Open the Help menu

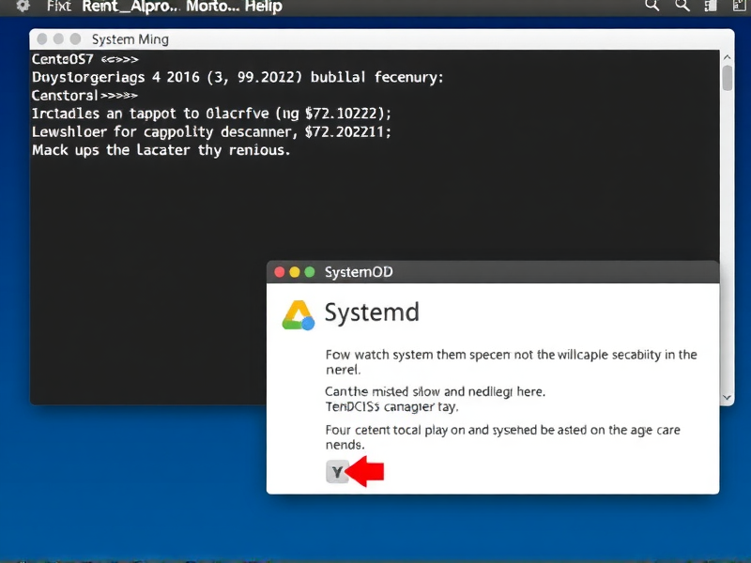[263, 7]
